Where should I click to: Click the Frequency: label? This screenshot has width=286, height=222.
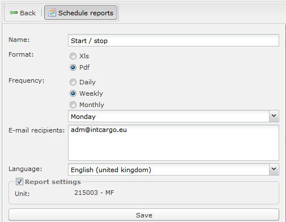pyautogui.click(x=27, y=81)
